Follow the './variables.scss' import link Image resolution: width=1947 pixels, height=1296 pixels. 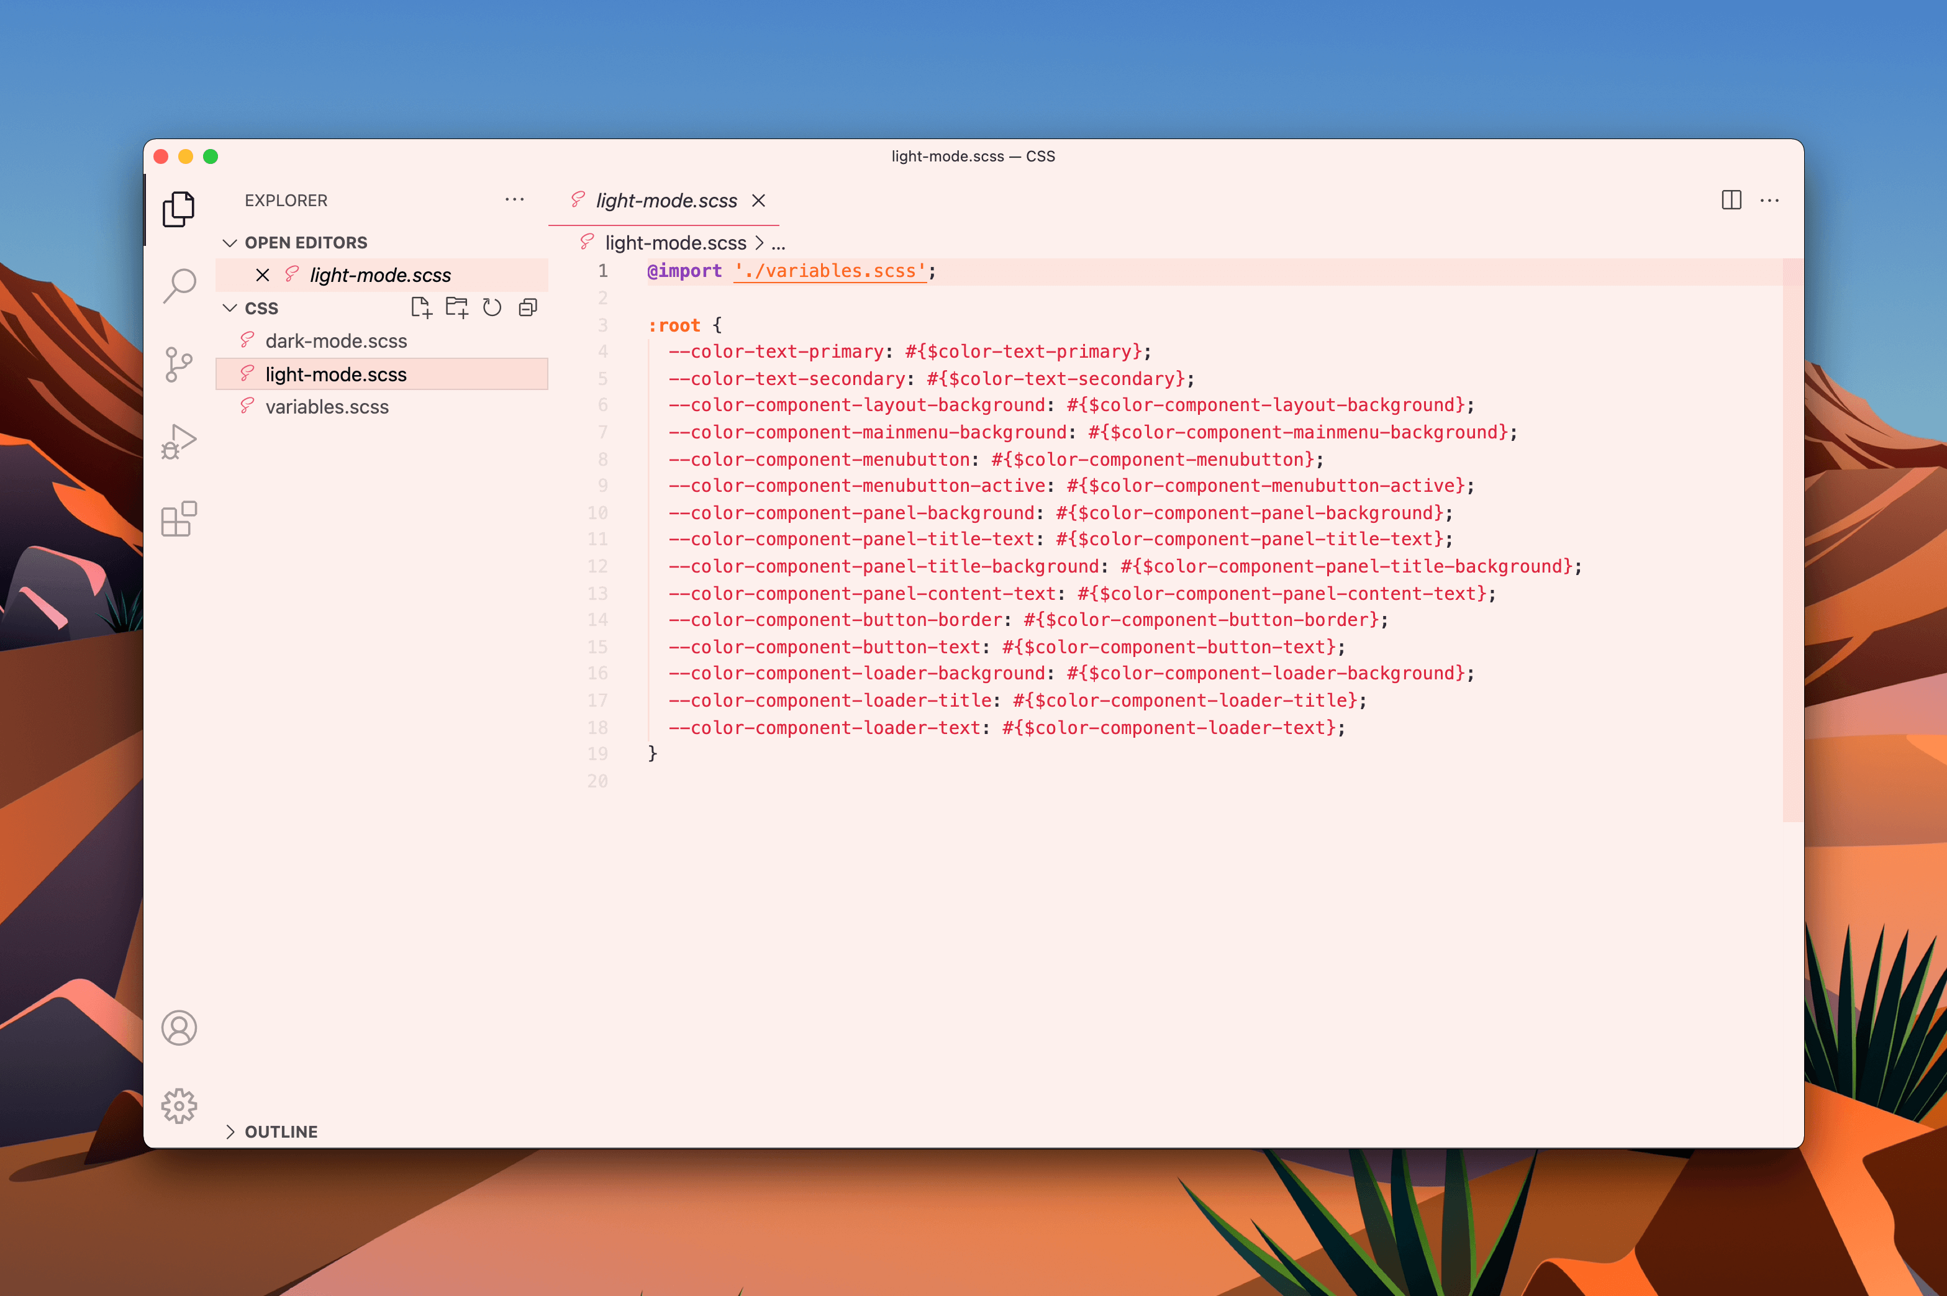click(830, 271)
